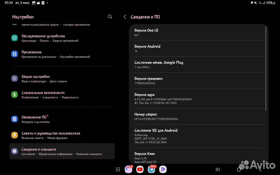Open the apps grid drawer
280x175 pixels.
[117, 170]
